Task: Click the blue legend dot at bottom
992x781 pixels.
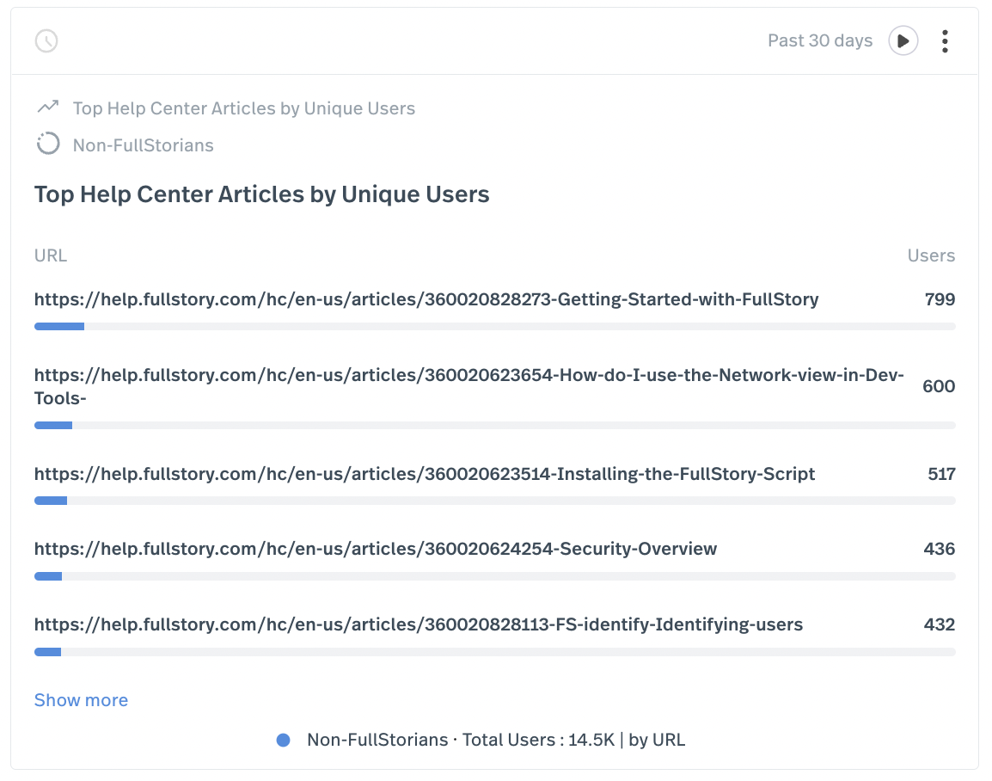Action: [283, 740]
